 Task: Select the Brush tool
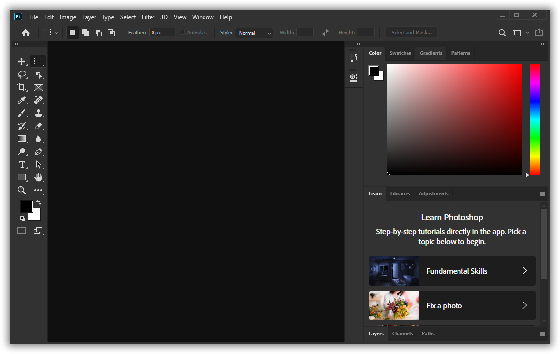[x=22, y=113]
